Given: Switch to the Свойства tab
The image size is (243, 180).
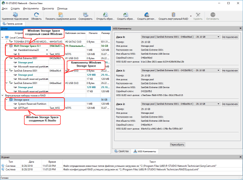Looking at the screenshot, I should tap(121, 151).
